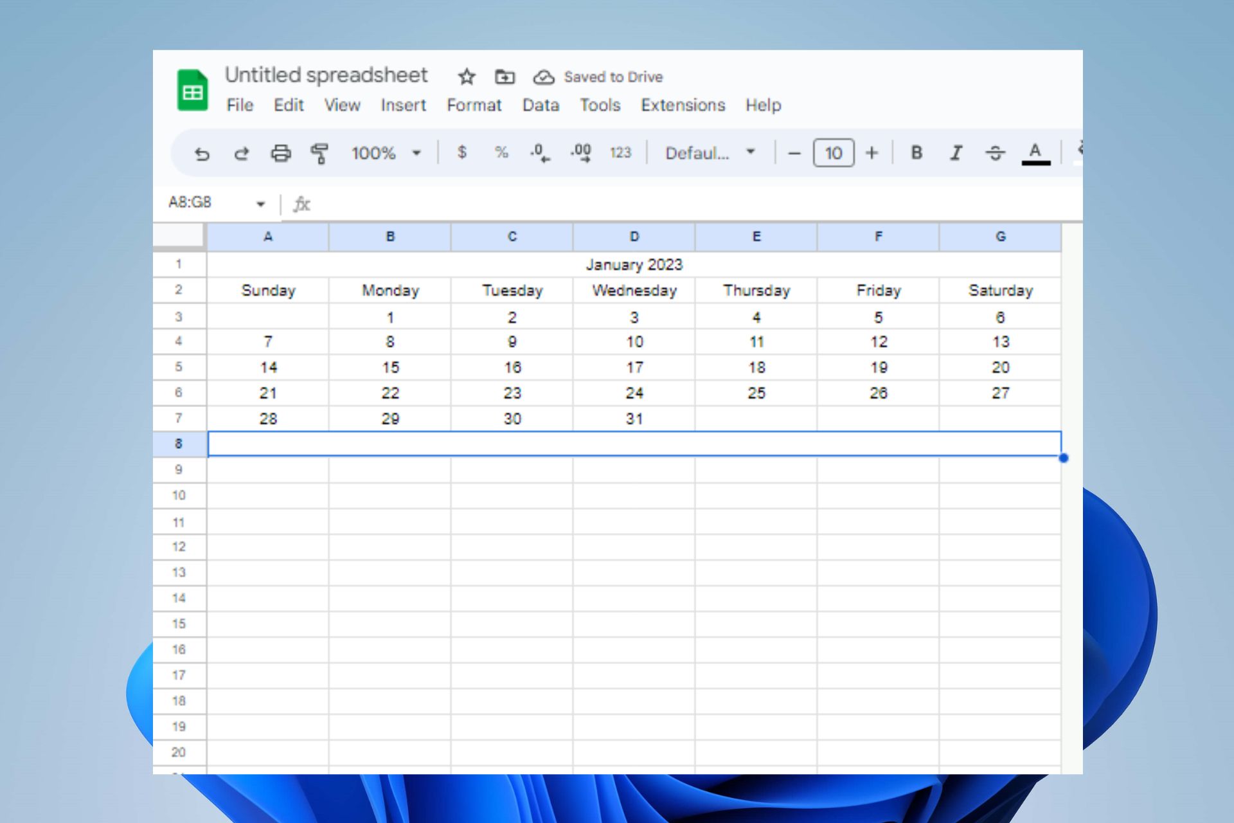Click the redo icon in toolbar

click(x=240, y=152)
